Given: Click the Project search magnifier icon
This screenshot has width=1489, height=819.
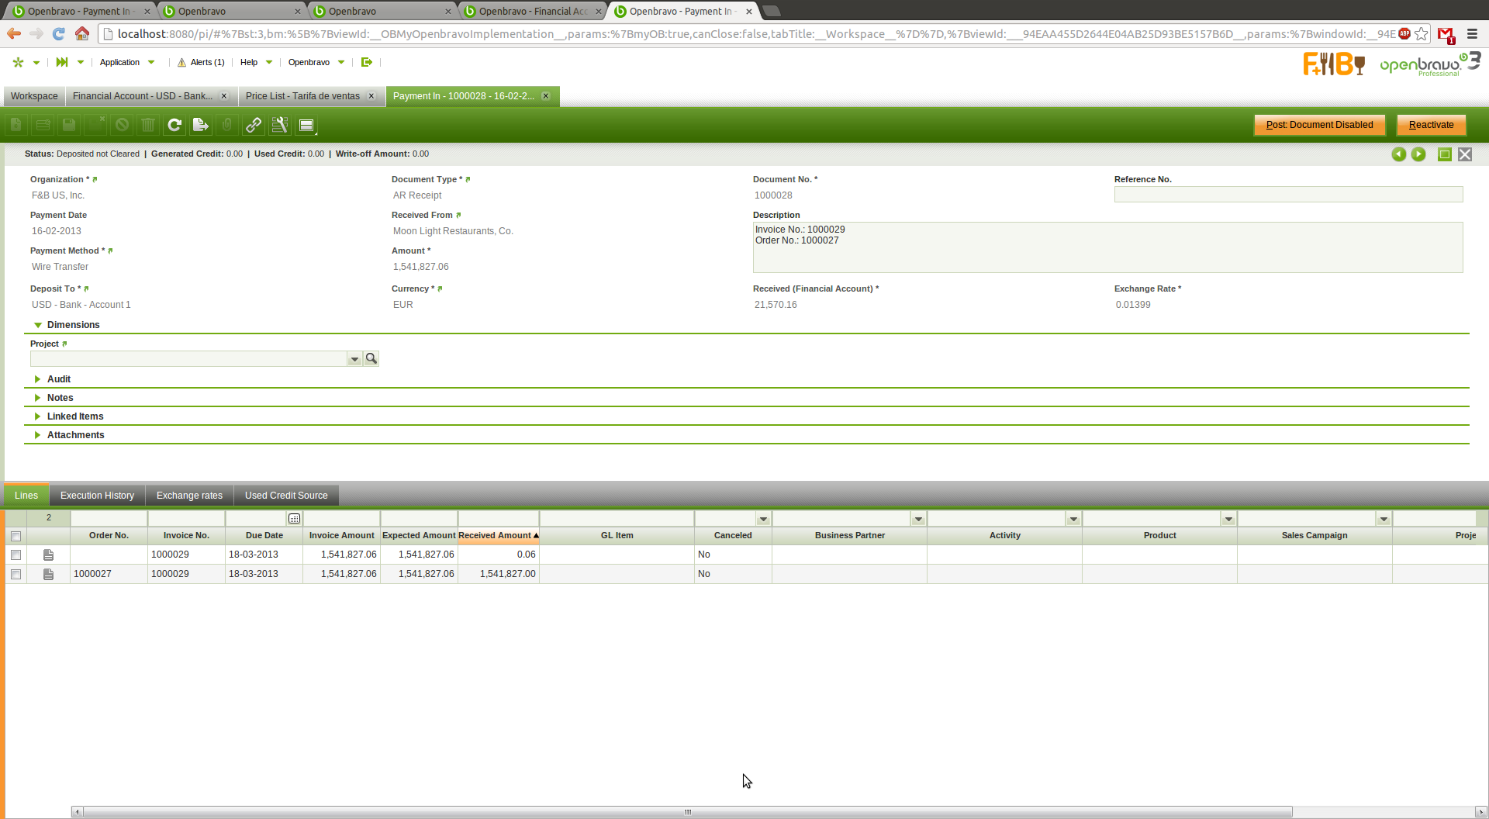Looking at the screenshot, I should (x=371, y=358).
